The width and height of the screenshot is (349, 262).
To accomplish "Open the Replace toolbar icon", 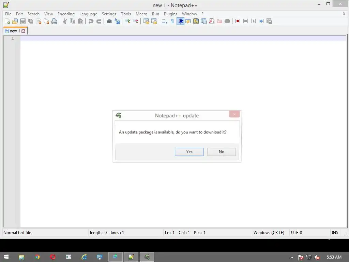I will click(x=117, y=21).
